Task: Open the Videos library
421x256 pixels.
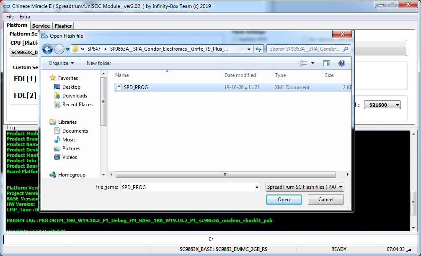Action: 70,157
